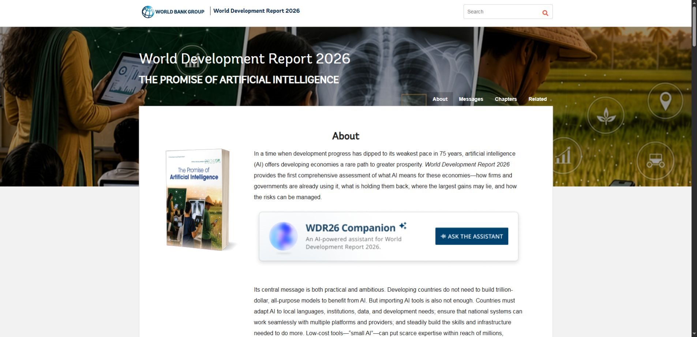
Task: Click the World Bank Group globe logo
Action: coord(148,12)
